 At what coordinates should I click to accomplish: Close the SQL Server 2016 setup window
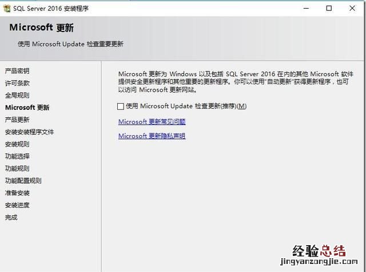coord(352,9)
